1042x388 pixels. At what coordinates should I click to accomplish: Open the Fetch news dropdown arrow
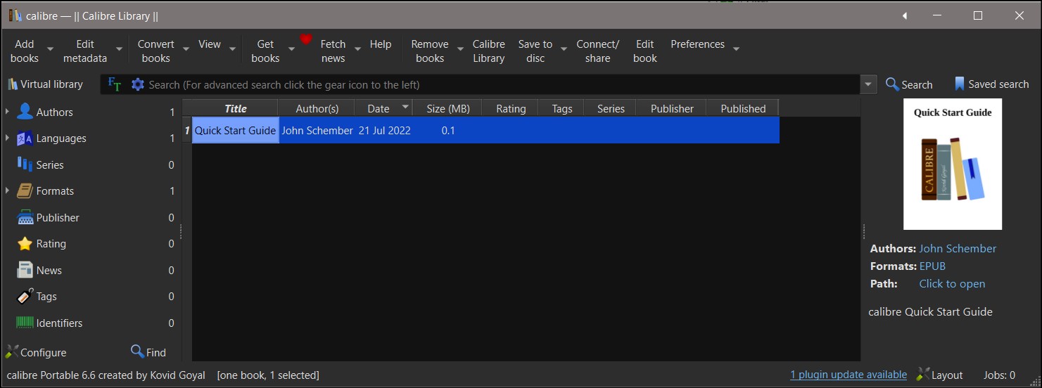(x=357, y=49)
